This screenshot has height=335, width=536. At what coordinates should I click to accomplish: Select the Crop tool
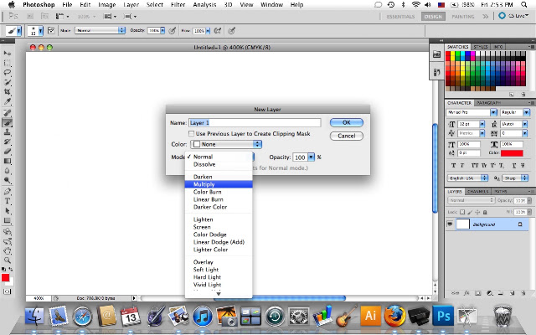(x=8, y=91)
